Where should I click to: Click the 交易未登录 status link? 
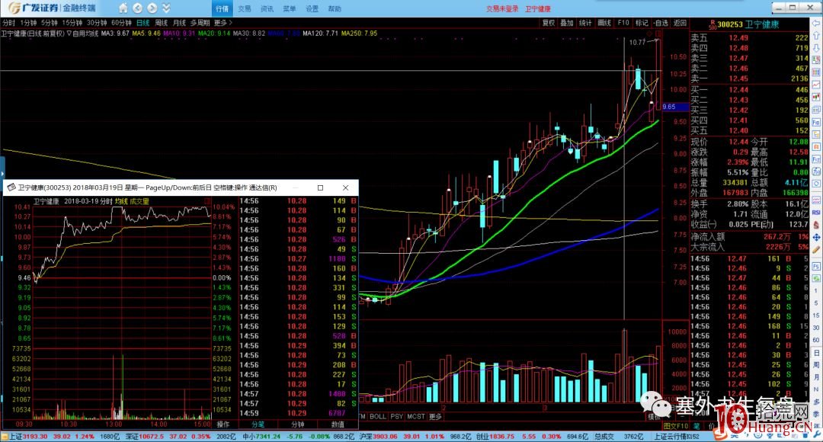pyautogui.click(x=502, y=8)
